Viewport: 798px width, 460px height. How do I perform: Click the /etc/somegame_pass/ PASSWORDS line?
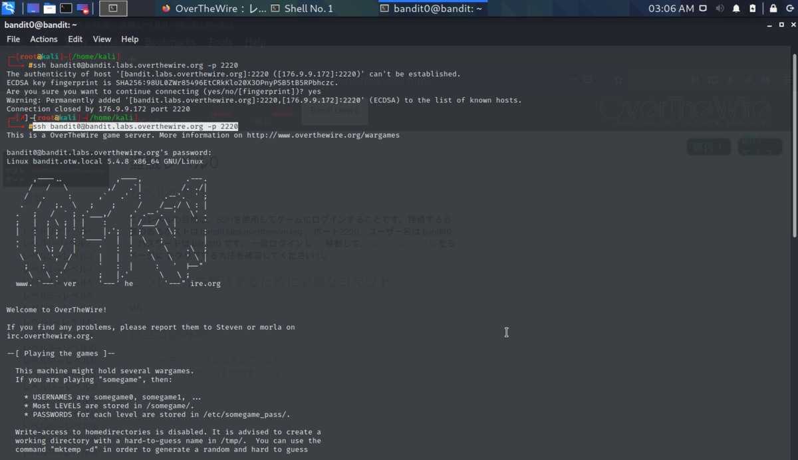(x=157, y=414)
